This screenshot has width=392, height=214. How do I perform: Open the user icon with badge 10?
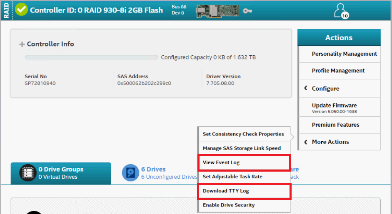pos(341,11)
